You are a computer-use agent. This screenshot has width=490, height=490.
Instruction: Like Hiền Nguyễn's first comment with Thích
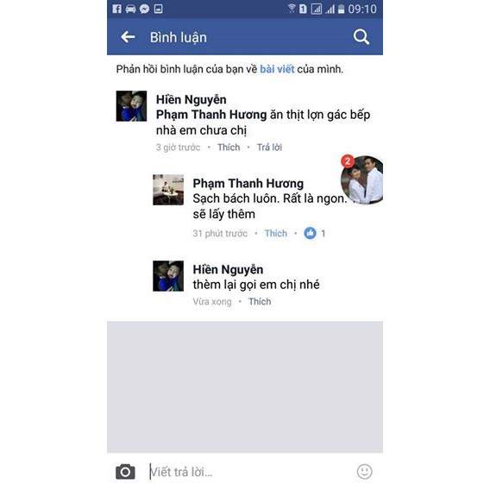[229, 148]
